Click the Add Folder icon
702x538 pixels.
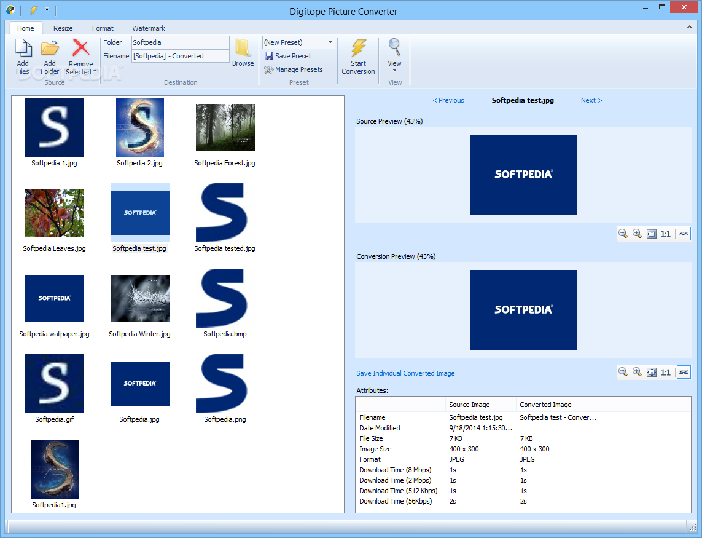(50, 49)
